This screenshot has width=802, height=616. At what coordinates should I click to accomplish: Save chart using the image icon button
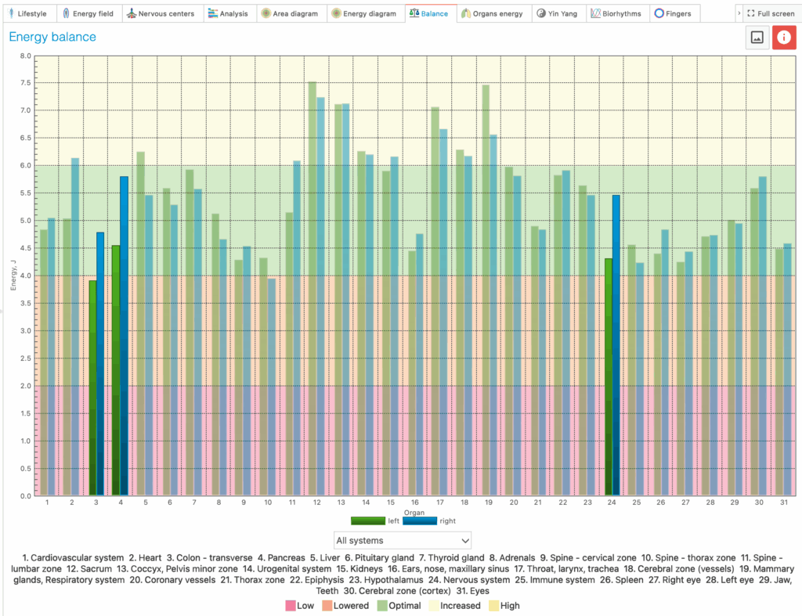(757, 37)
